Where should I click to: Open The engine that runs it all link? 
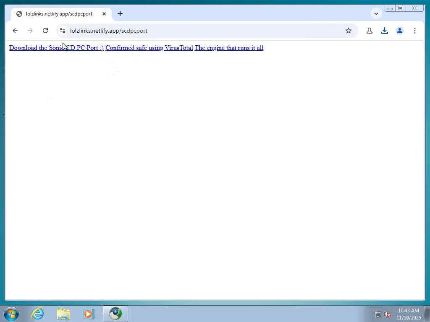pyautogui.click(x=229, y=48)
